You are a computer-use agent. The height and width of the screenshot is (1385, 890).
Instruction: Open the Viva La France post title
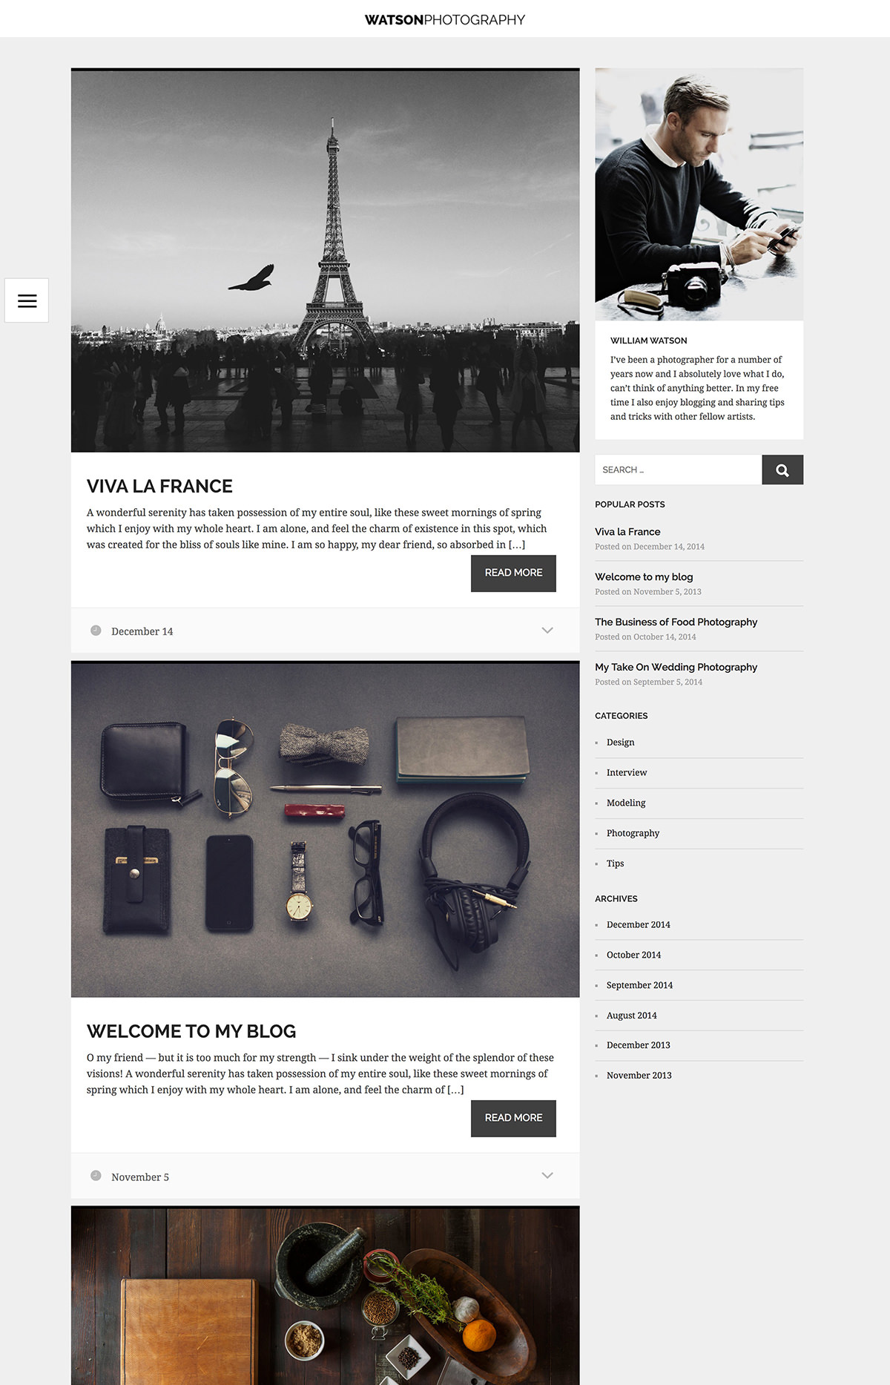159,486
